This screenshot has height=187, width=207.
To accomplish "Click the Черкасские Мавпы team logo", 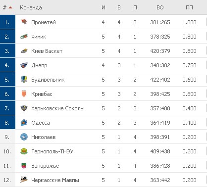I will click(24, 180).
